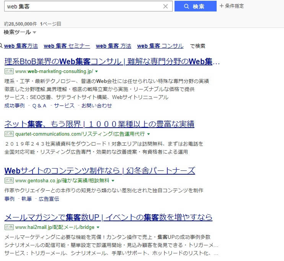
Task: Open the 条件指定 advanced conditions link
Action: pos(232,6)
